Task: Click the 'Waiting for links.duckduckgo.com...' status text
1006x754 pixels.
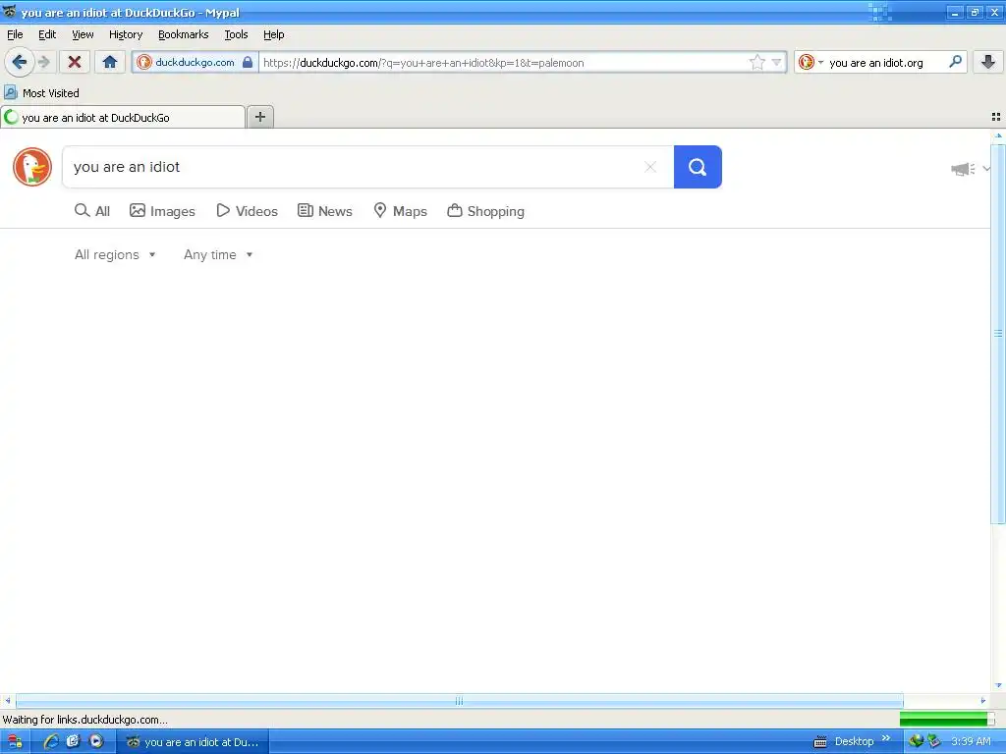Action: click(85, 720)
